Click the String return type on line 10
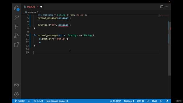Viewport: 183px width, 103px height. pos(87,35)
